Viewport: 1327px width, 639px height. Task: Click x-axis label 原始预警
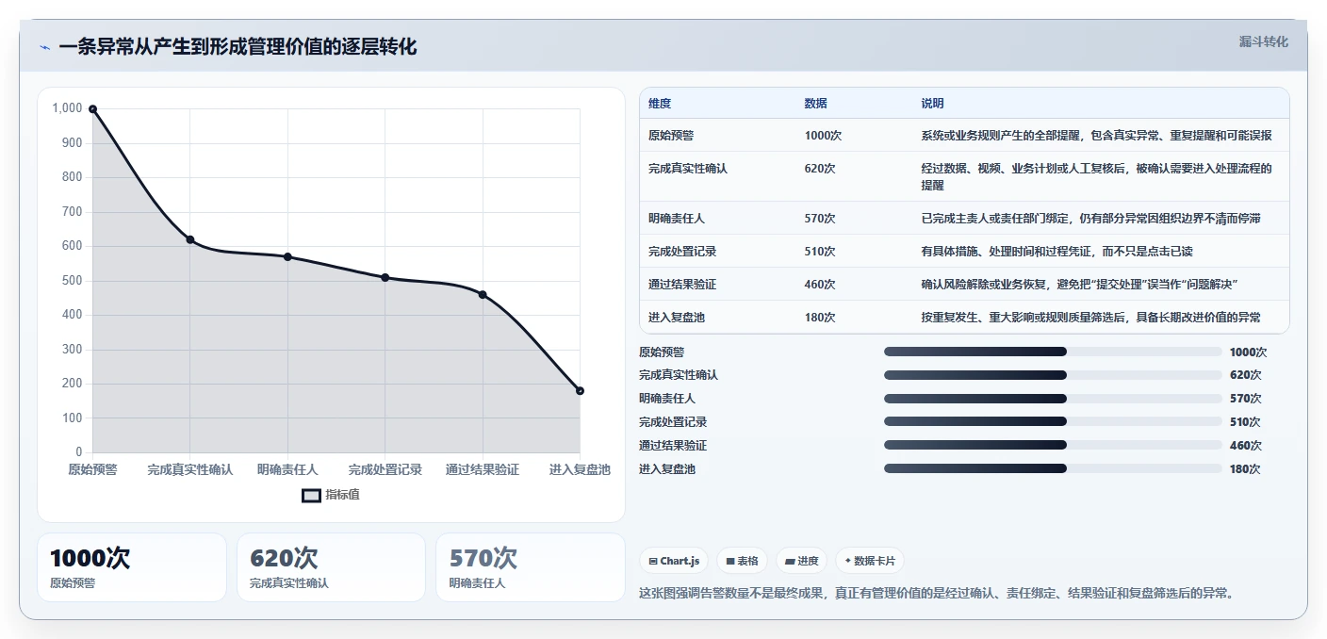point(92,469)
